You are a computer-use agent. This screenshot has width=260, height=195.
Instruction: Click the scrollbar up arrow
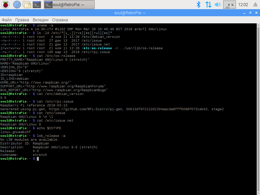coord(258,25)
